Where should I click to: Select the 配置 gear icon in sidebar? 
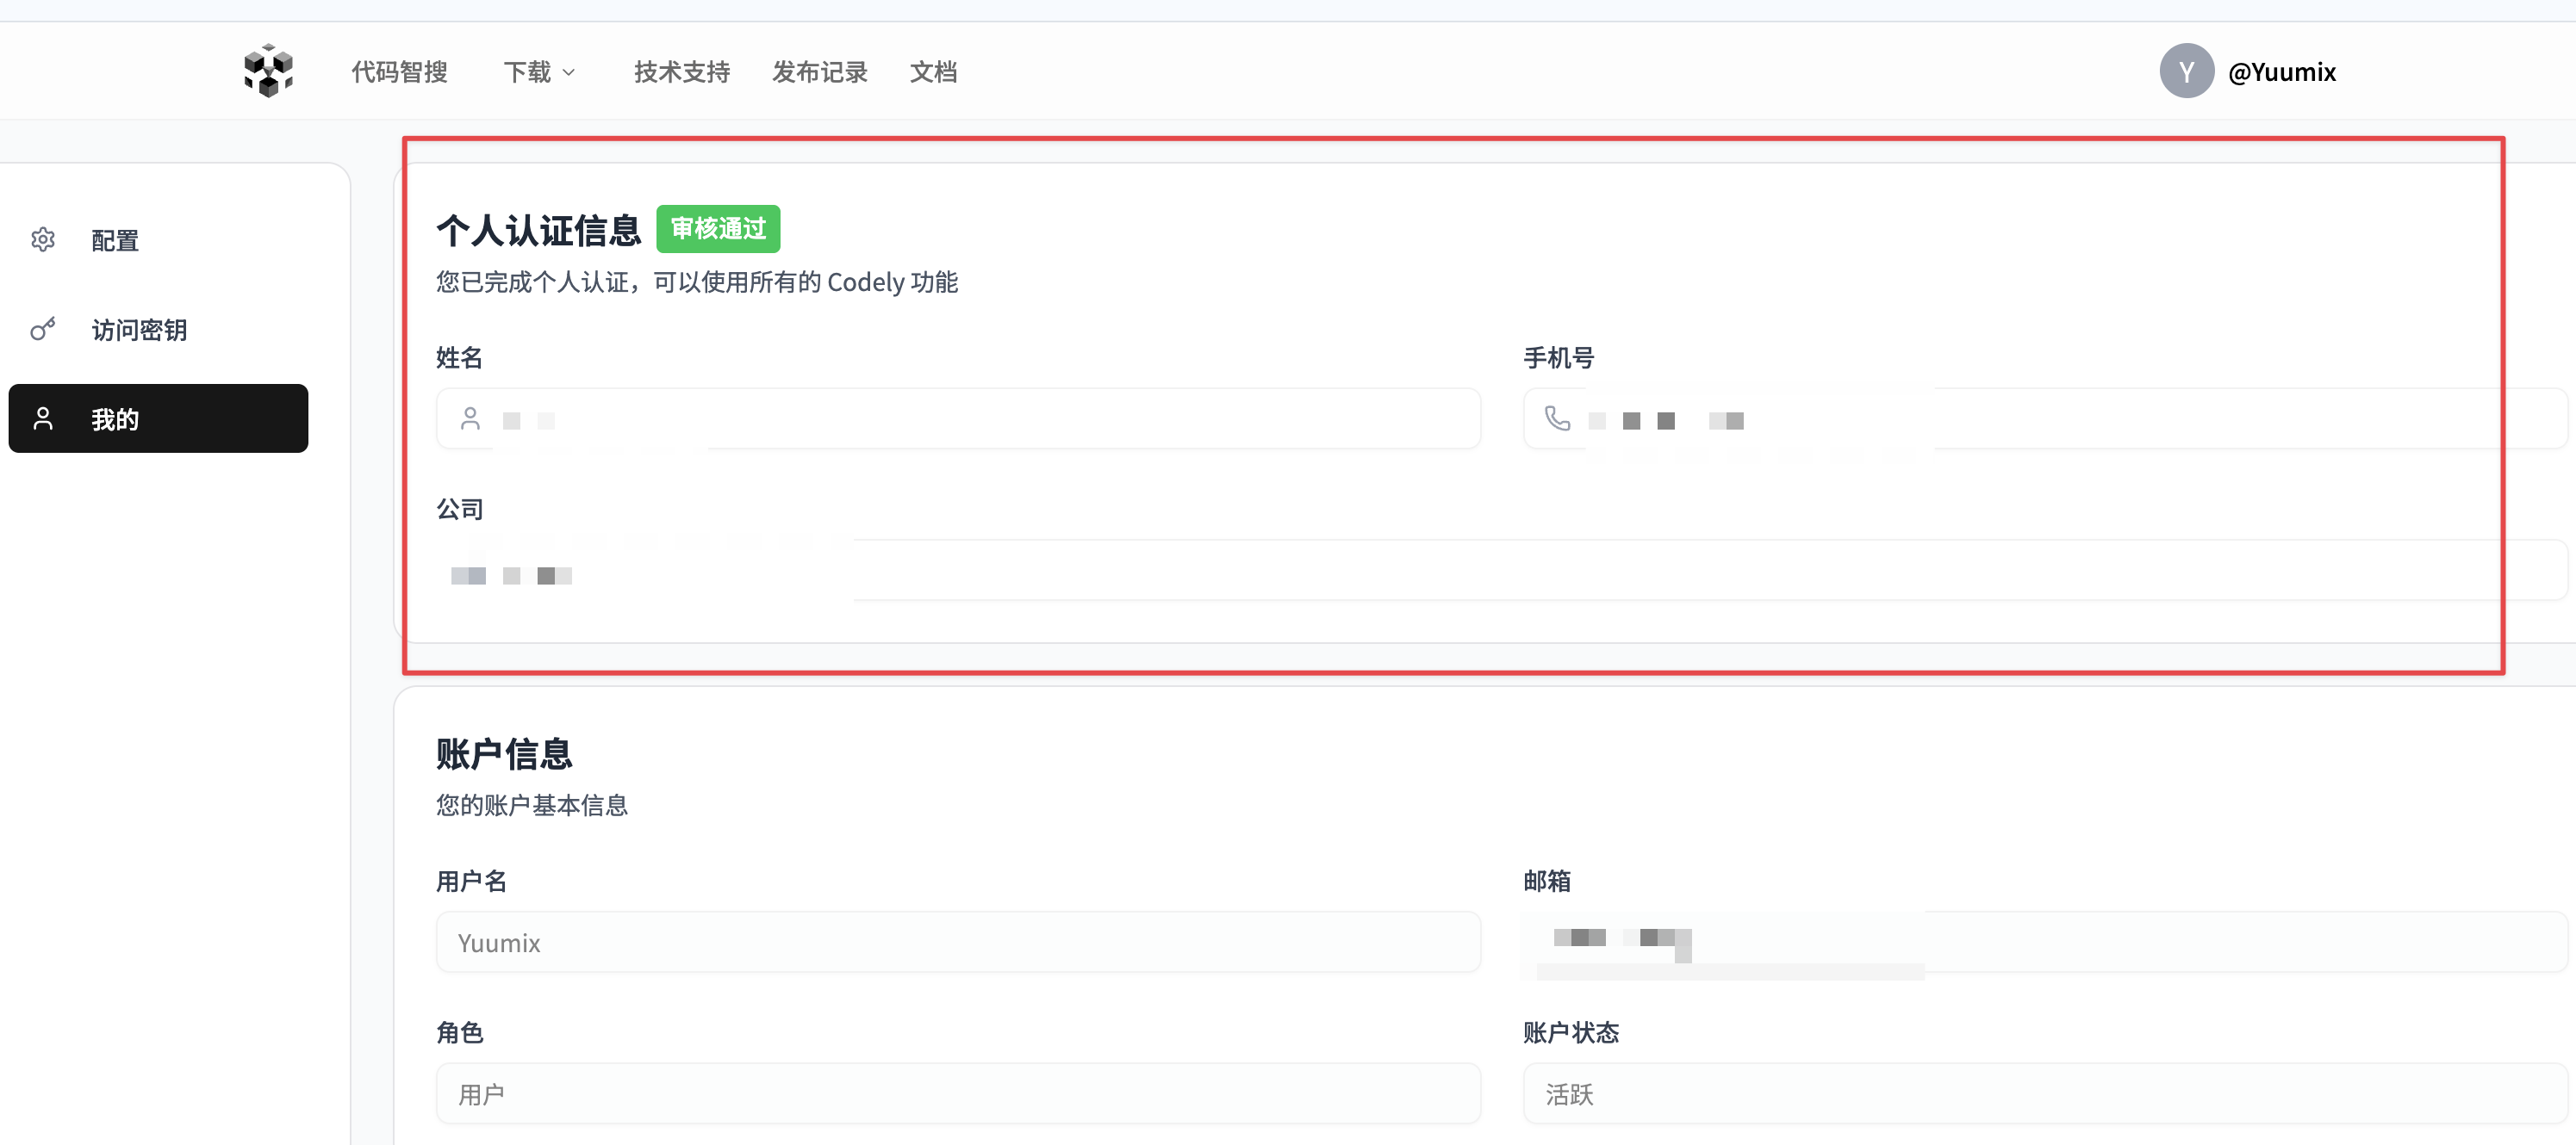[x=43, y=240]
